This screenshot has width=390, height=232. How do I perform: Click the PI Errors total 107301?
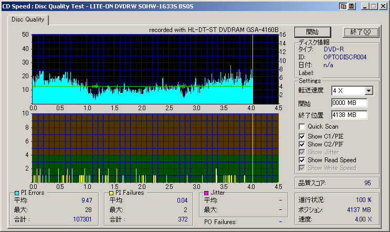[82, 219]
